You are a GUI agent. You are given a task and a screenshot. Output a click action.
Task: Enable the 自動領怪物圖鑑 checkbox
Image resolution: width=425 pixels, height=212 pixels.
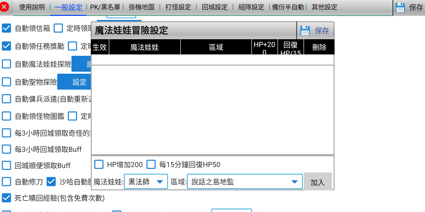6,116
